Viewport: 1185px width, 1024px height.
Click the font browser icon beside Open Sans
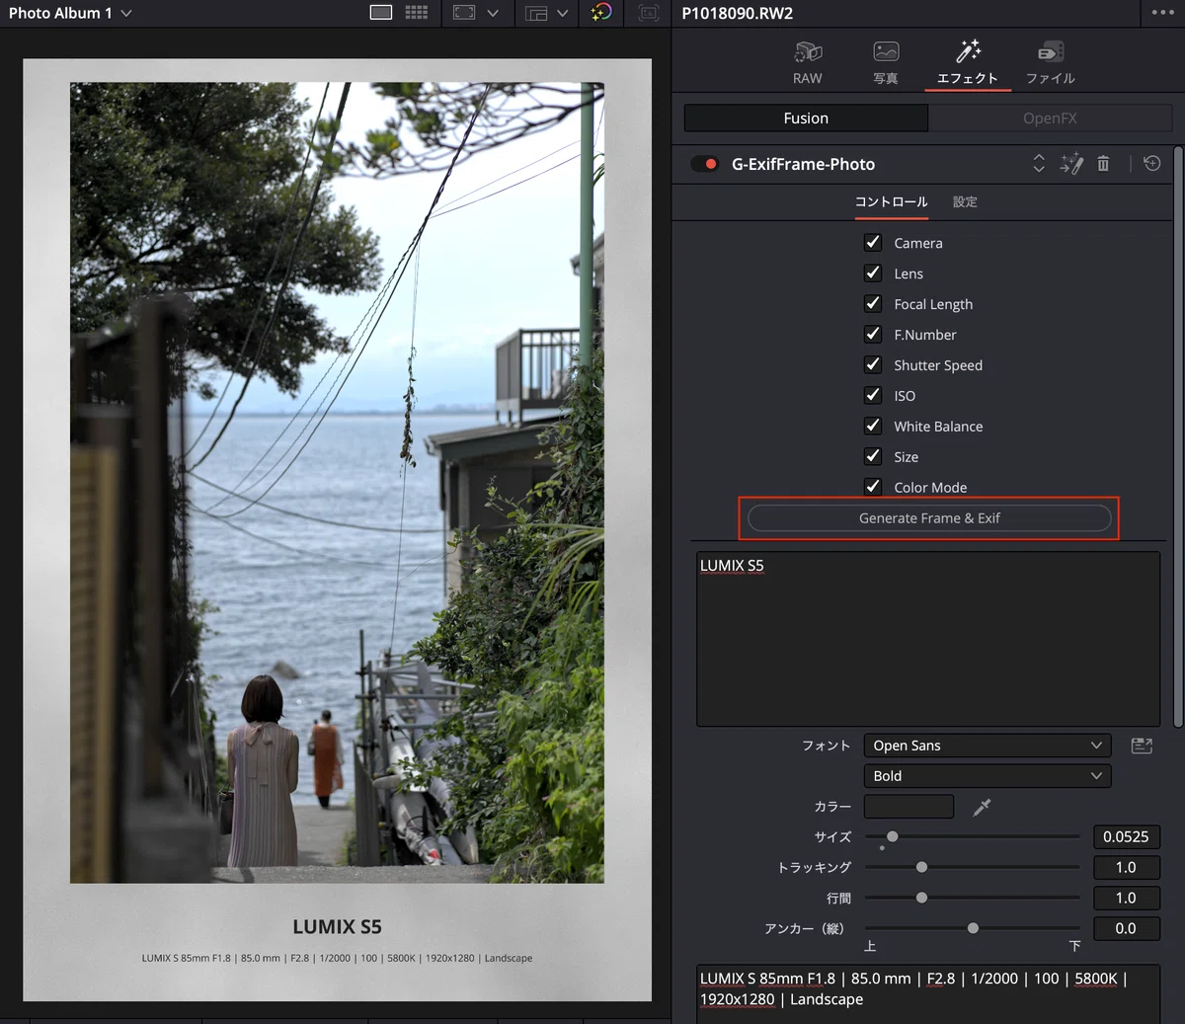pos(1142,746)
